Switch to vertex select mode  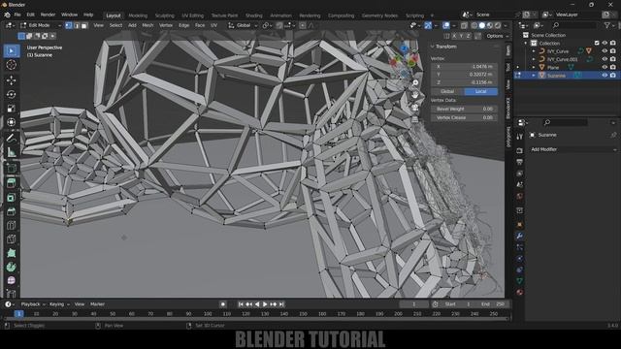(69, 25)
